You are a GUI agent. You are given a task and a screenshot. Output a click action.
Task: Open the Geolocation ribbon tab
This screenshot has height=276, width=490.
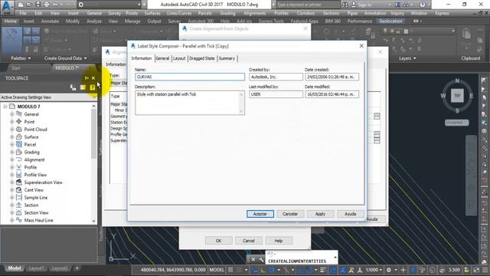pyautogui.click(x=390, y=21)
